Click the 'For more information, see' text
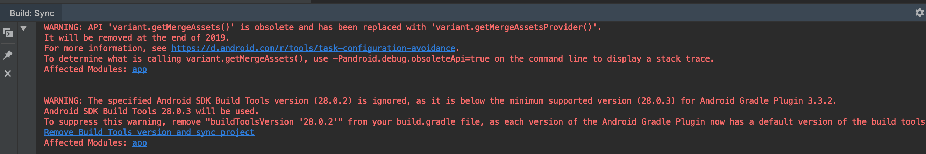926x154 pixels. (105, 48)
